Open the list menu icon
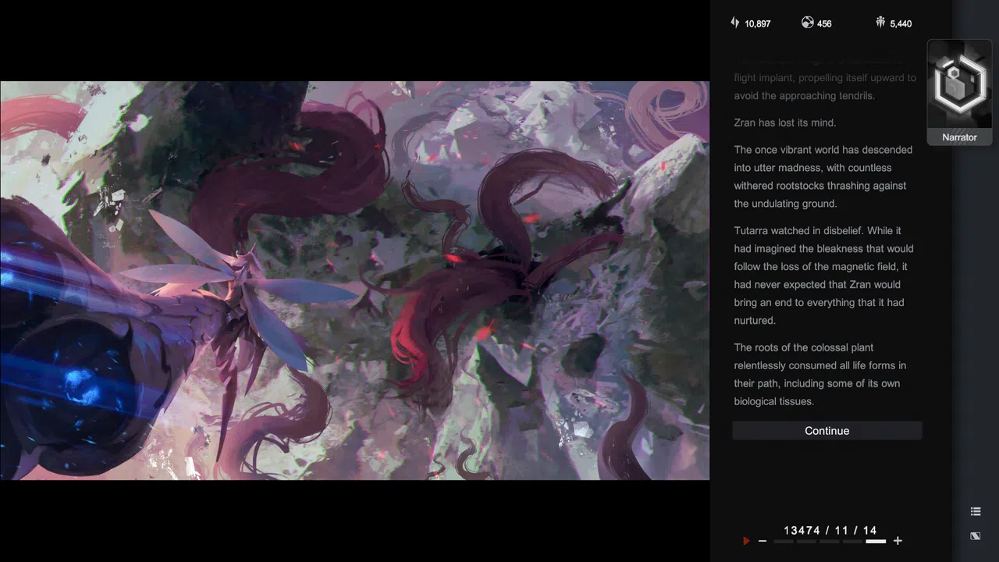 pos(976,511)
